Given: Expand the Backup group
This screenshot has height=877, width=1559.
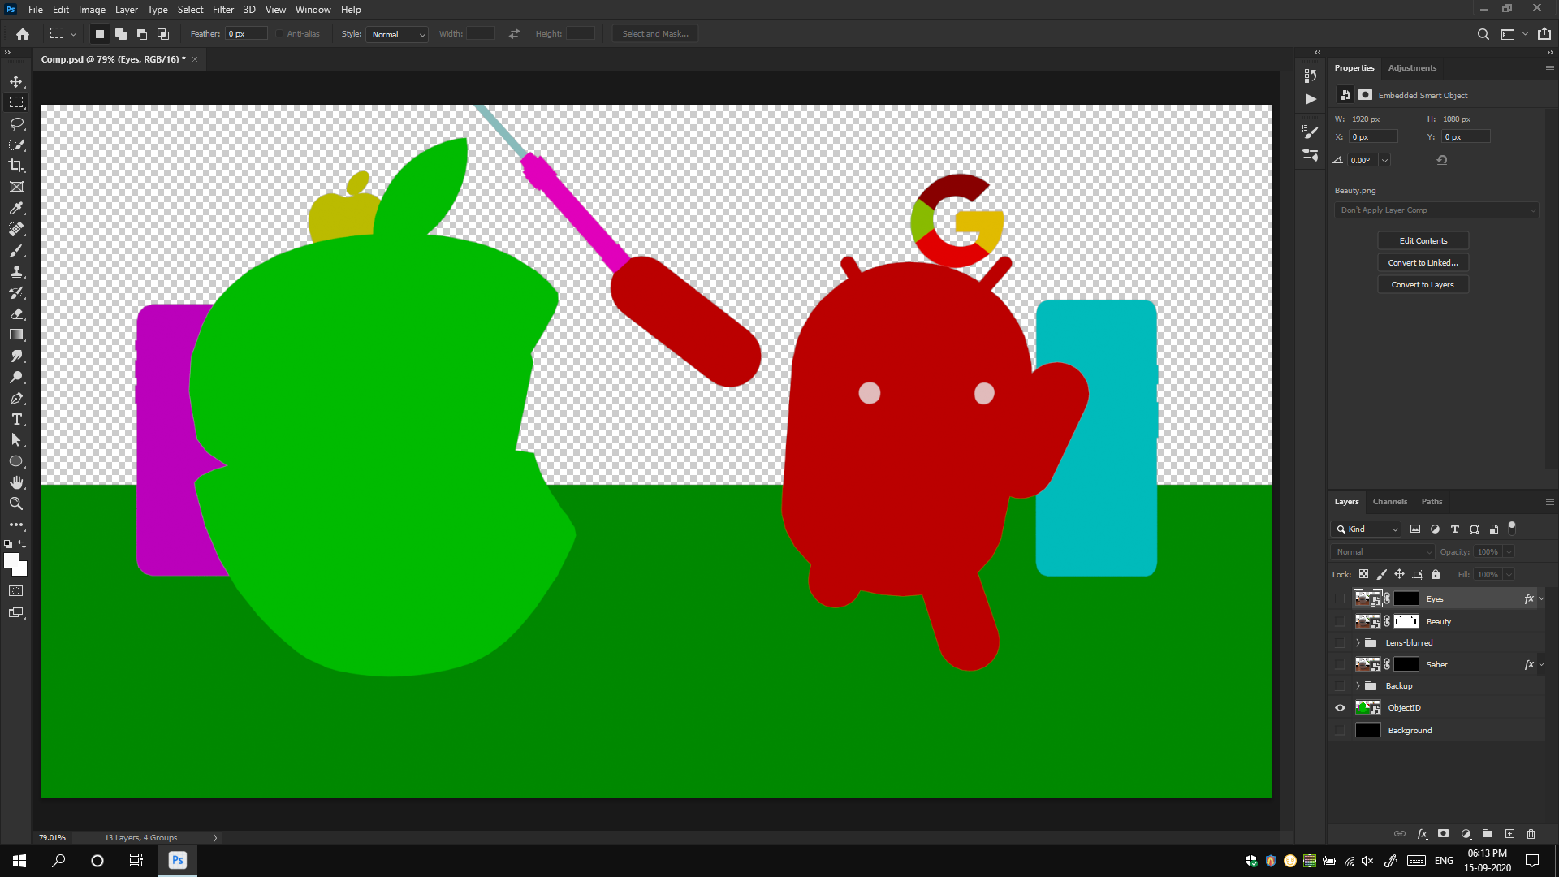Looking at the screenshot, I should point(1358,685).
